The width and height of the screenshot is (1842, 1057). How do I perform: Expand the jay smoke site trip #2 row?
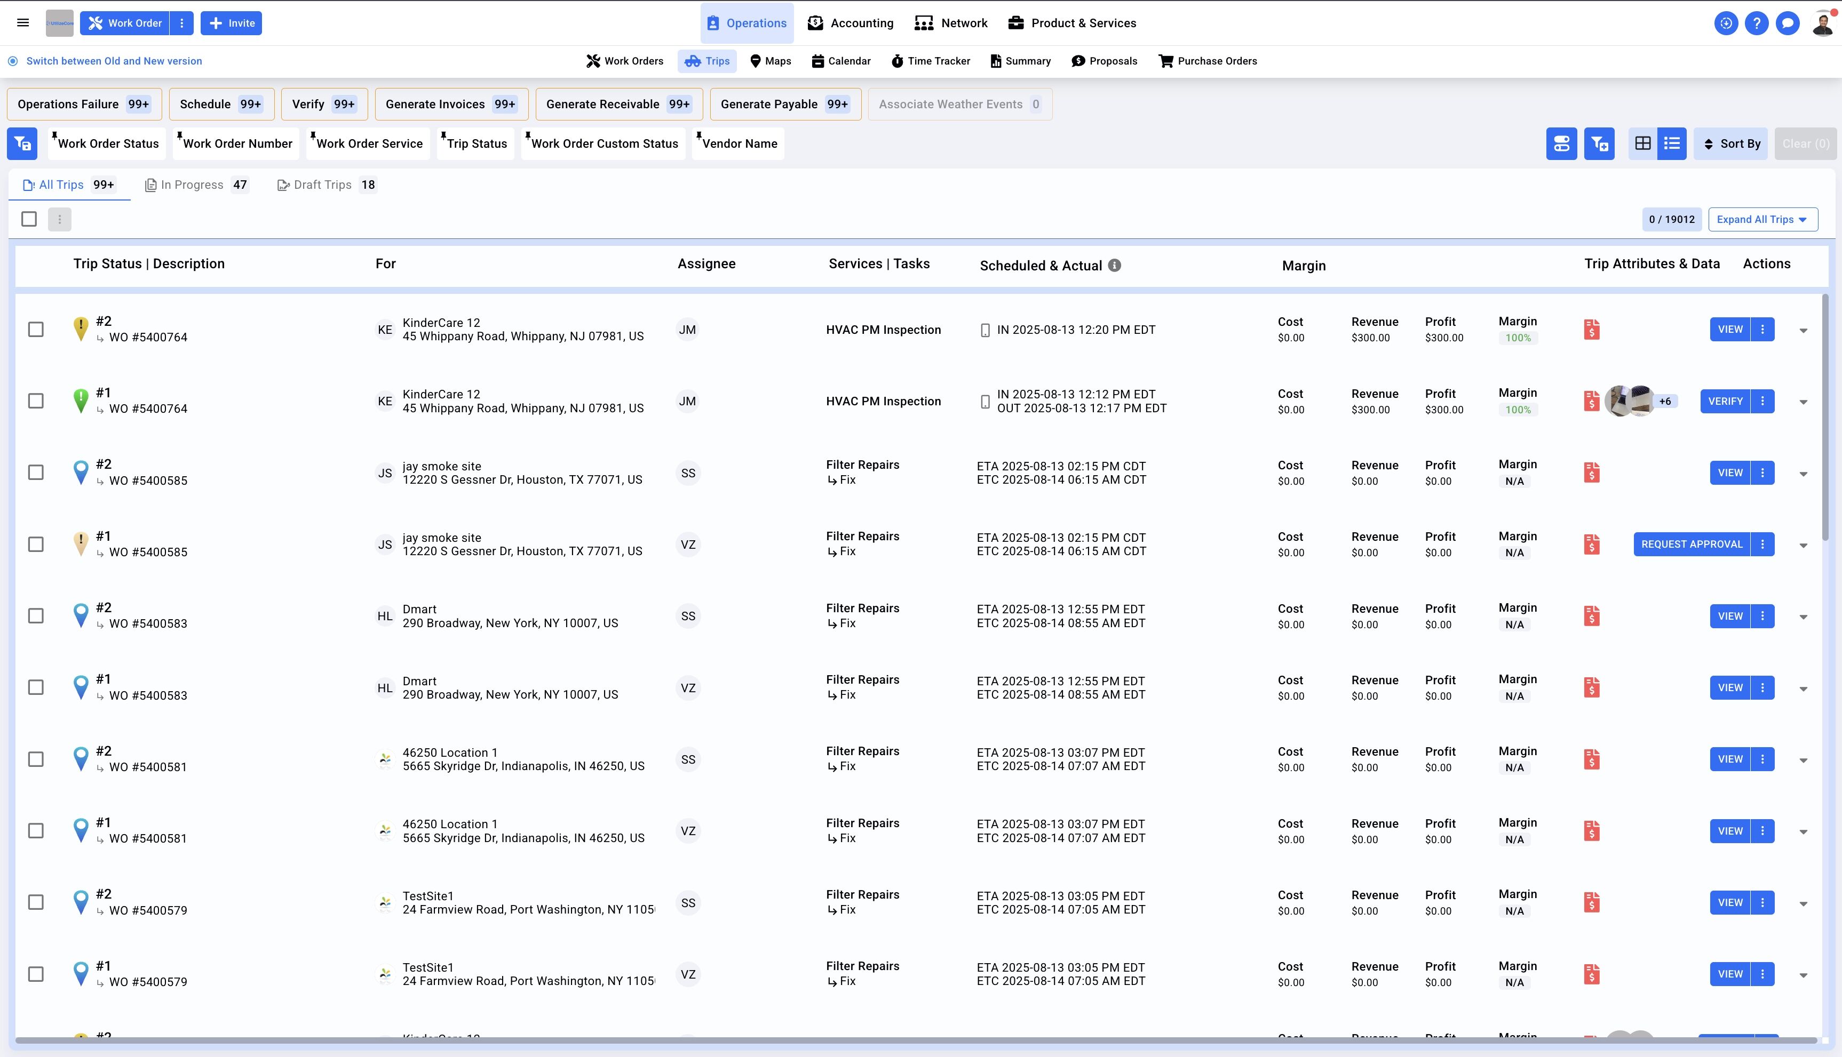pos(1803,474)
